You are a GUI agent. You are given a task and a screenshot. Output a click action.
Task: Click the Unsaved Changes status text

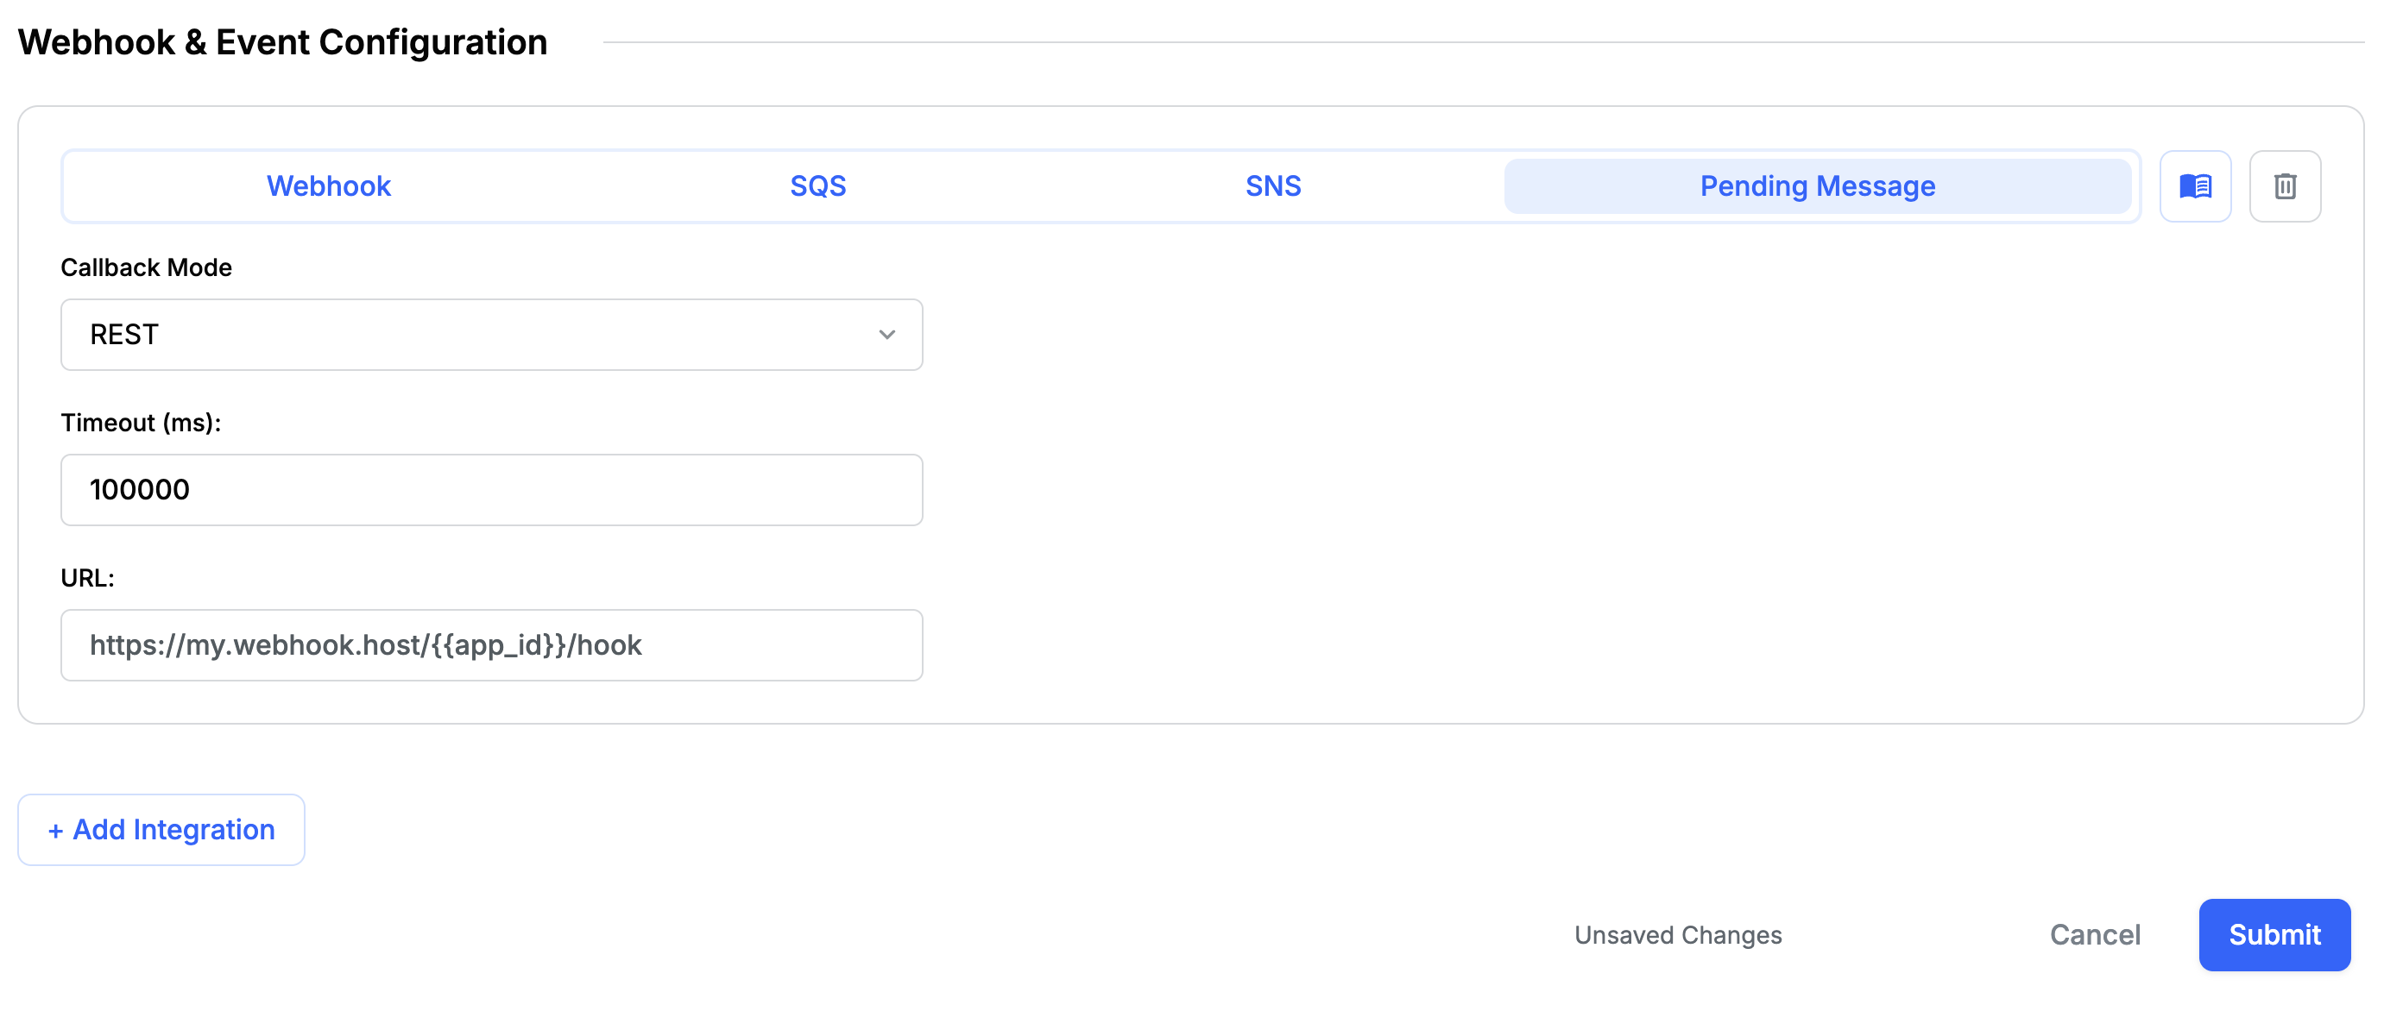click(1677, 935)
